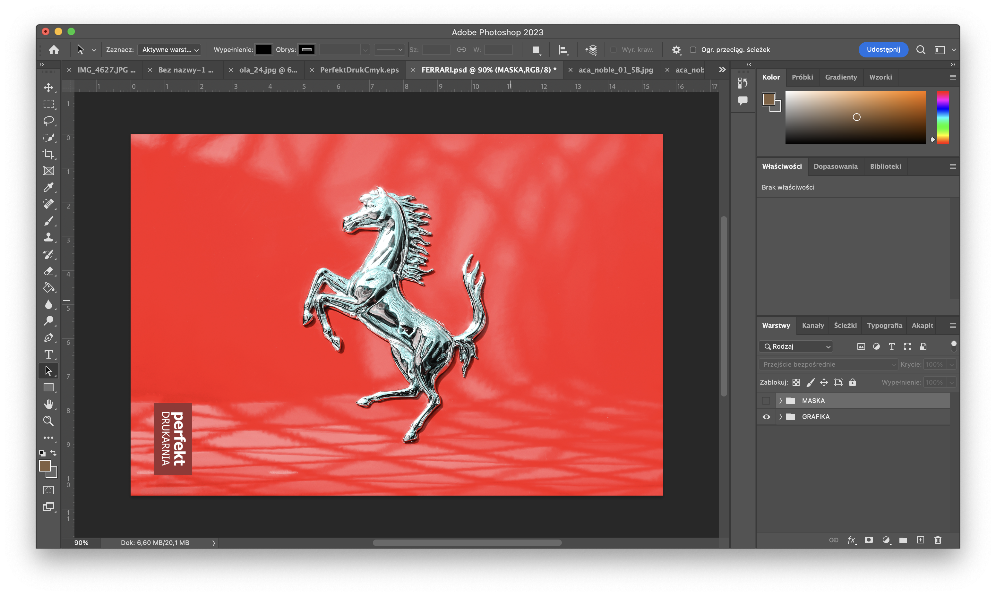This screenshot has height=596, width=996.
Task: Open the Rodzaj filter dropdown
Action: (795, 346)
